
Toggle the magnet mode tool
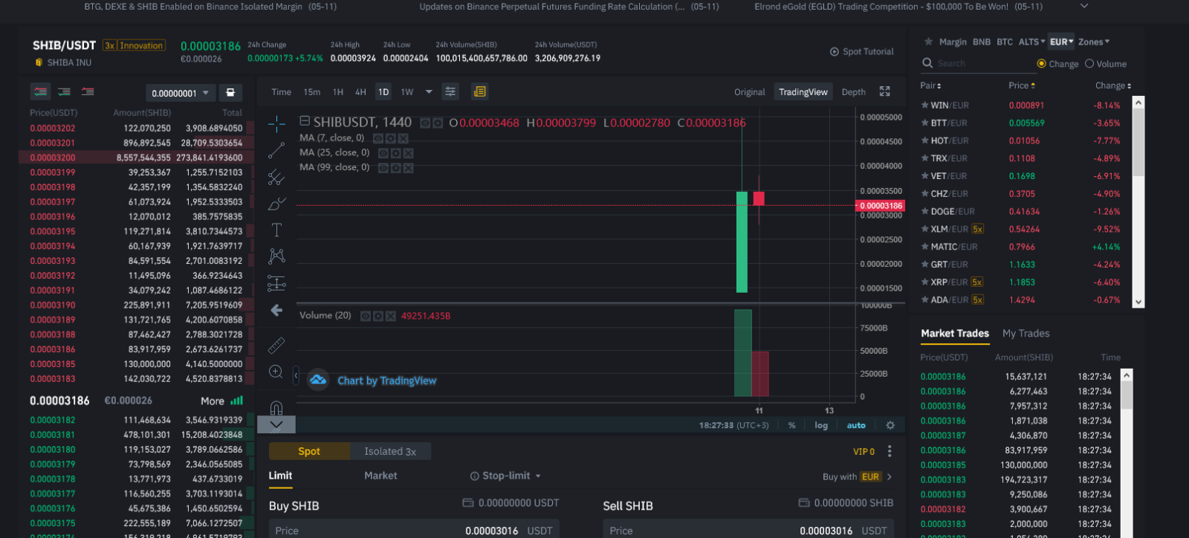[x=276, y=407]
